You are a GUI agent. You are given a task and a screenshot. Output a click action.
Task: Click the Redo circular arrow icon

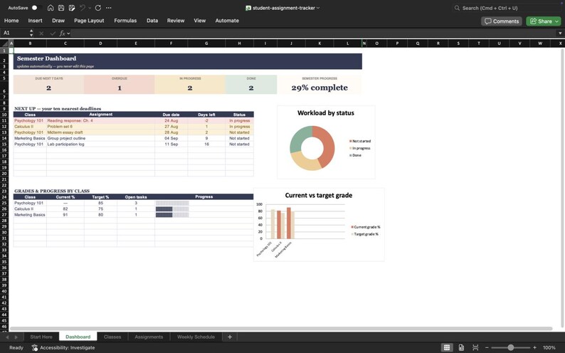coord(98,8)
